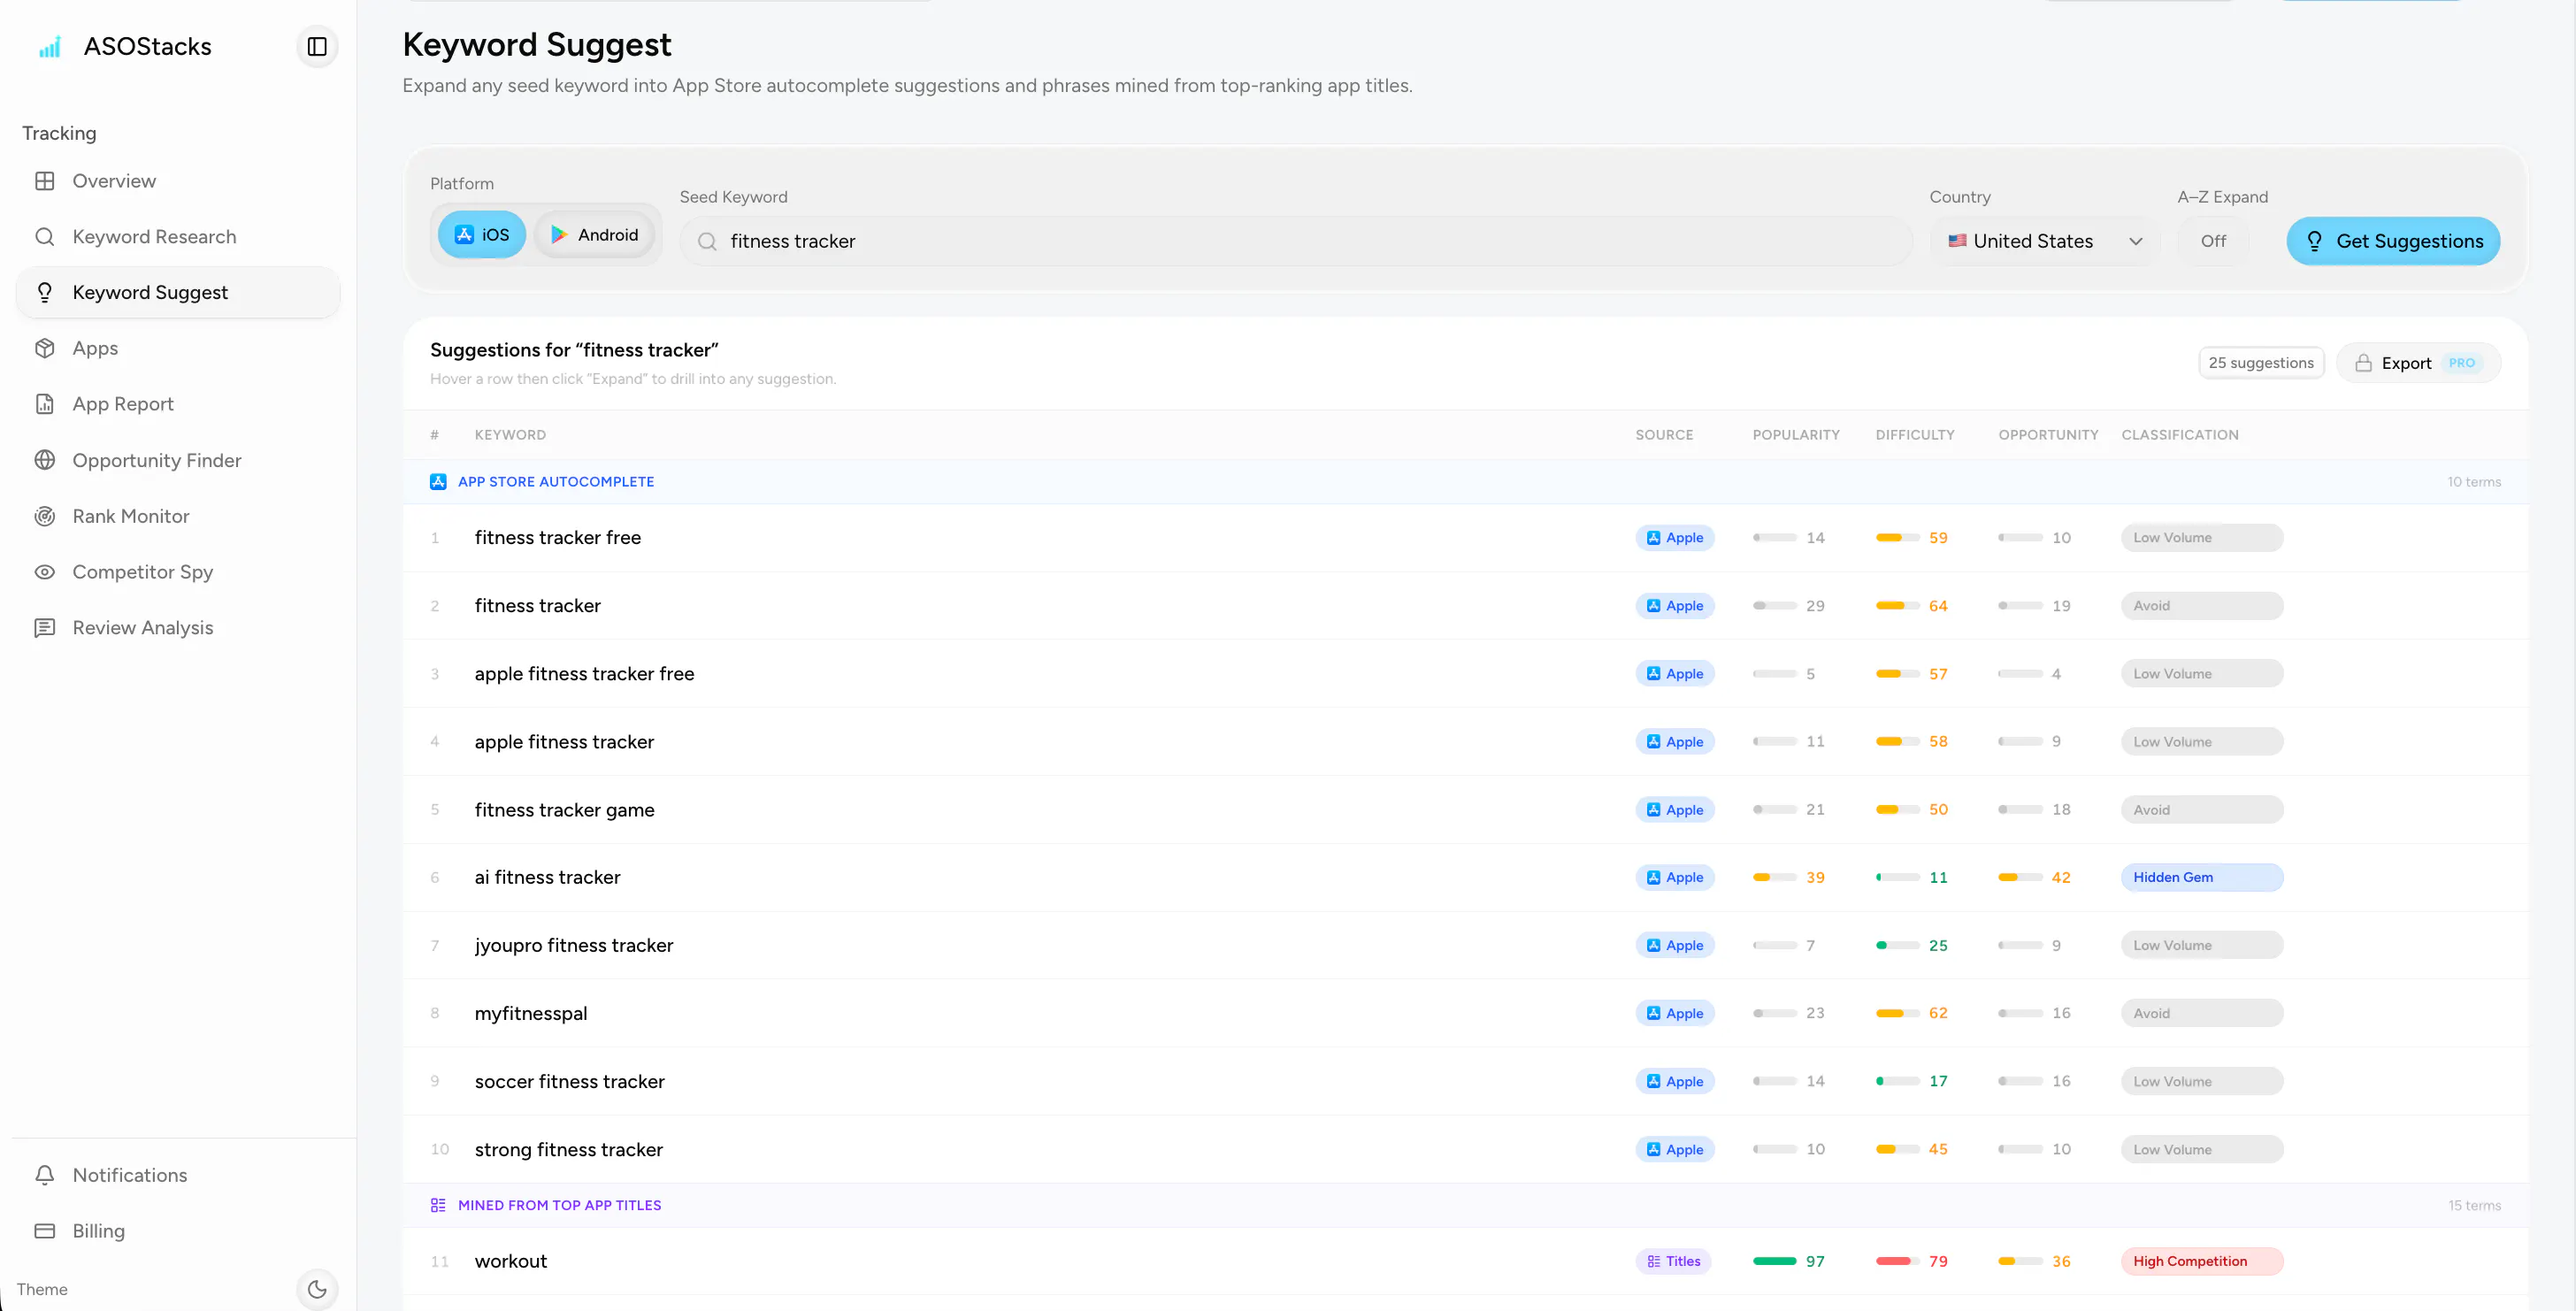2576x1311 pixels.
Task: Click the ASOStacks logo icon
Action: point(49,47)
